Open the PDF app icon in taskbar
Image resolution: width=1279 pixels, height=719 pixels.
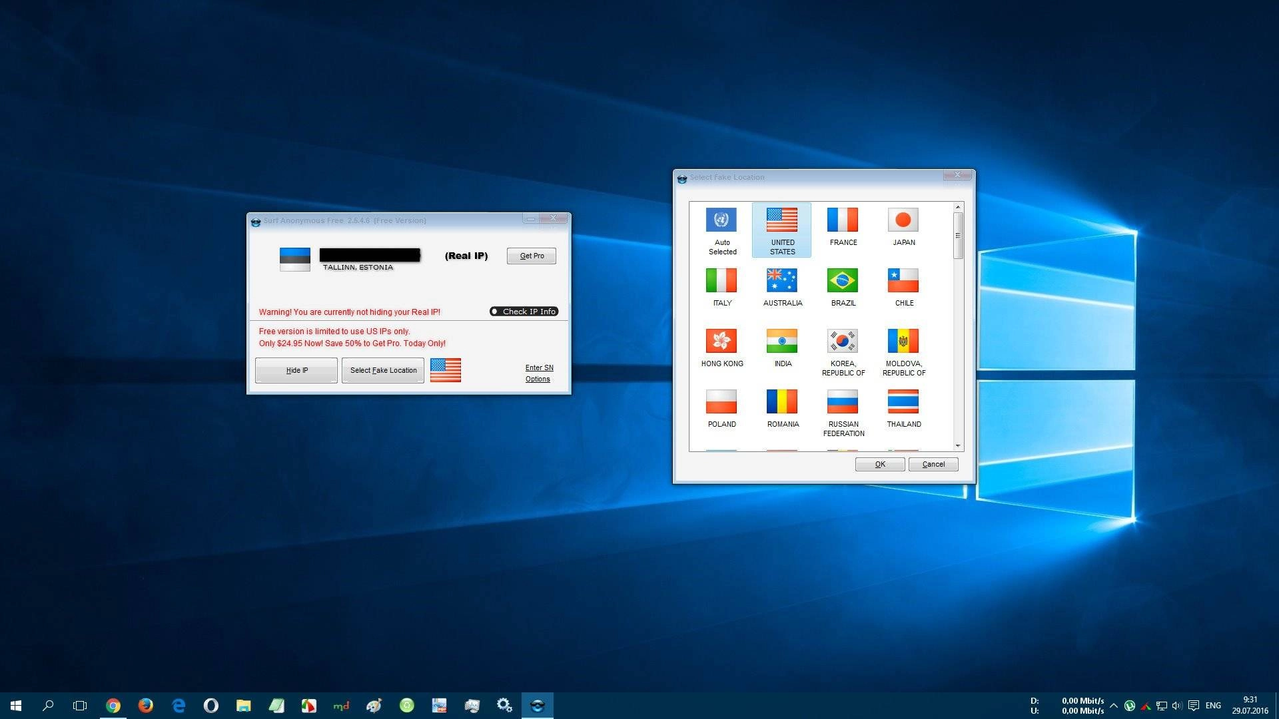point(439,705)
